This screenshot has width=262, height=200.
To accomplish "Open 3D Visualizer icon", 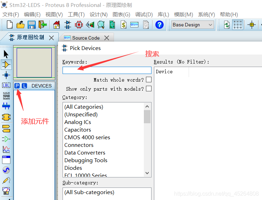I will point(90,25).
